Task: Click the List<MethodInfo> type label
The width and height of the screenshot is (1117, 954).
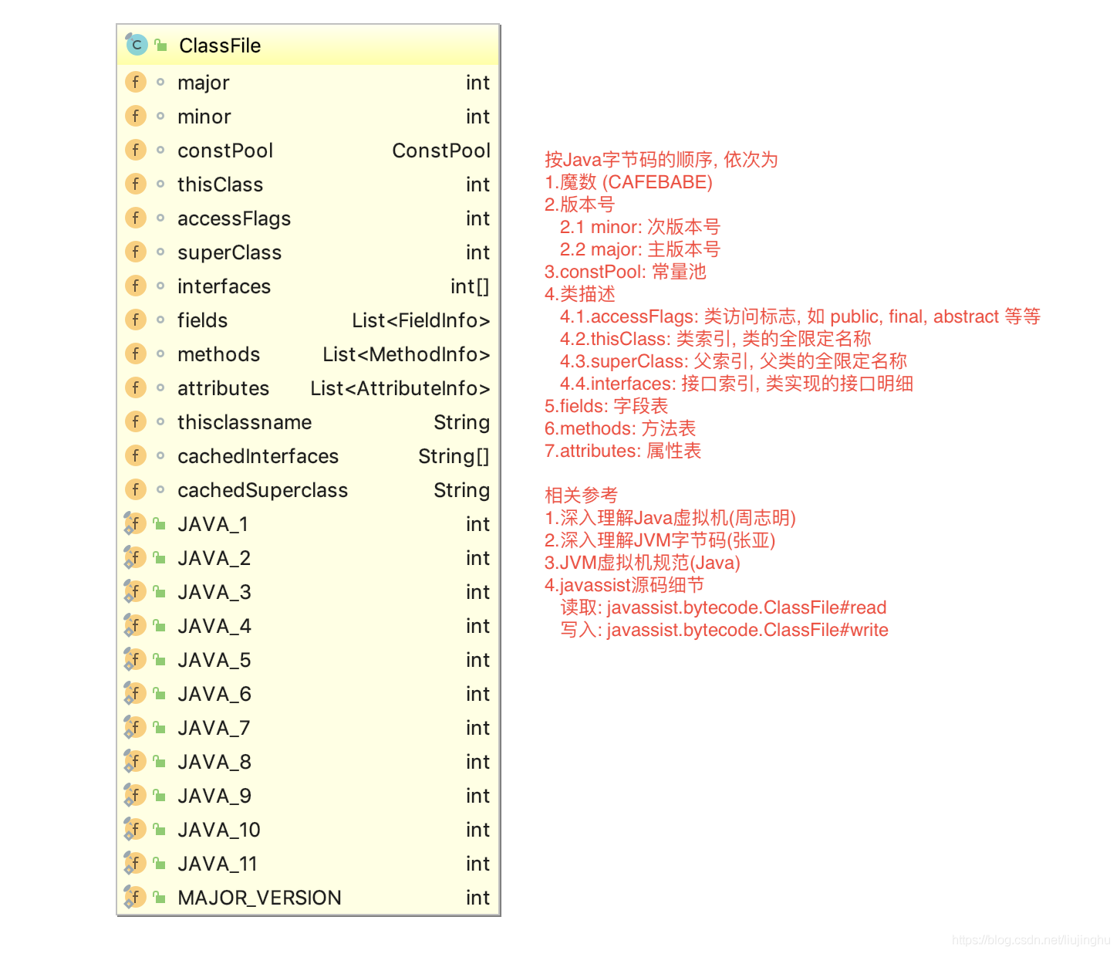Action: (x=407, y=354)
